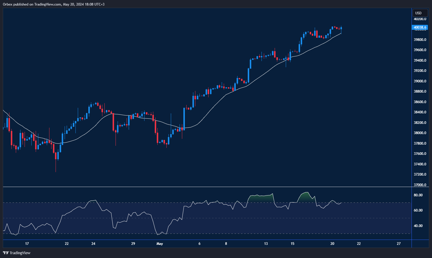Click the tall blue breakout candle before May 6
432x258 pixels.
(184, 118)
